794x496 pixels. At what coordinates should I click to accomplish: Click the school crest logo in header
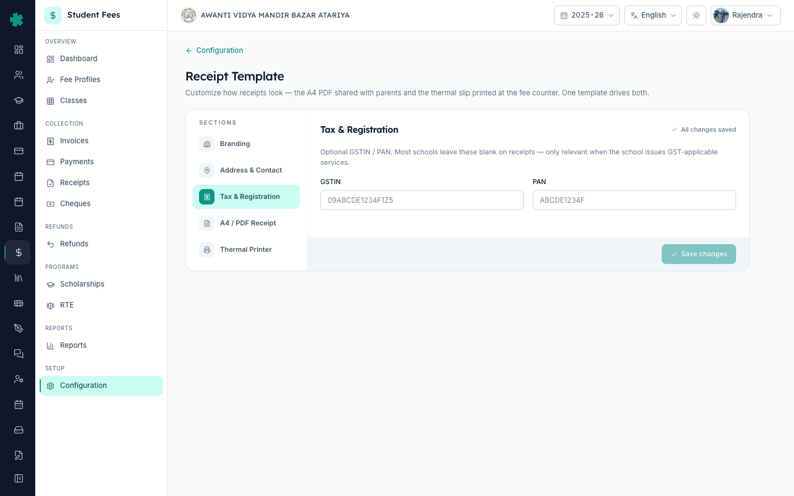click(189, 15)
